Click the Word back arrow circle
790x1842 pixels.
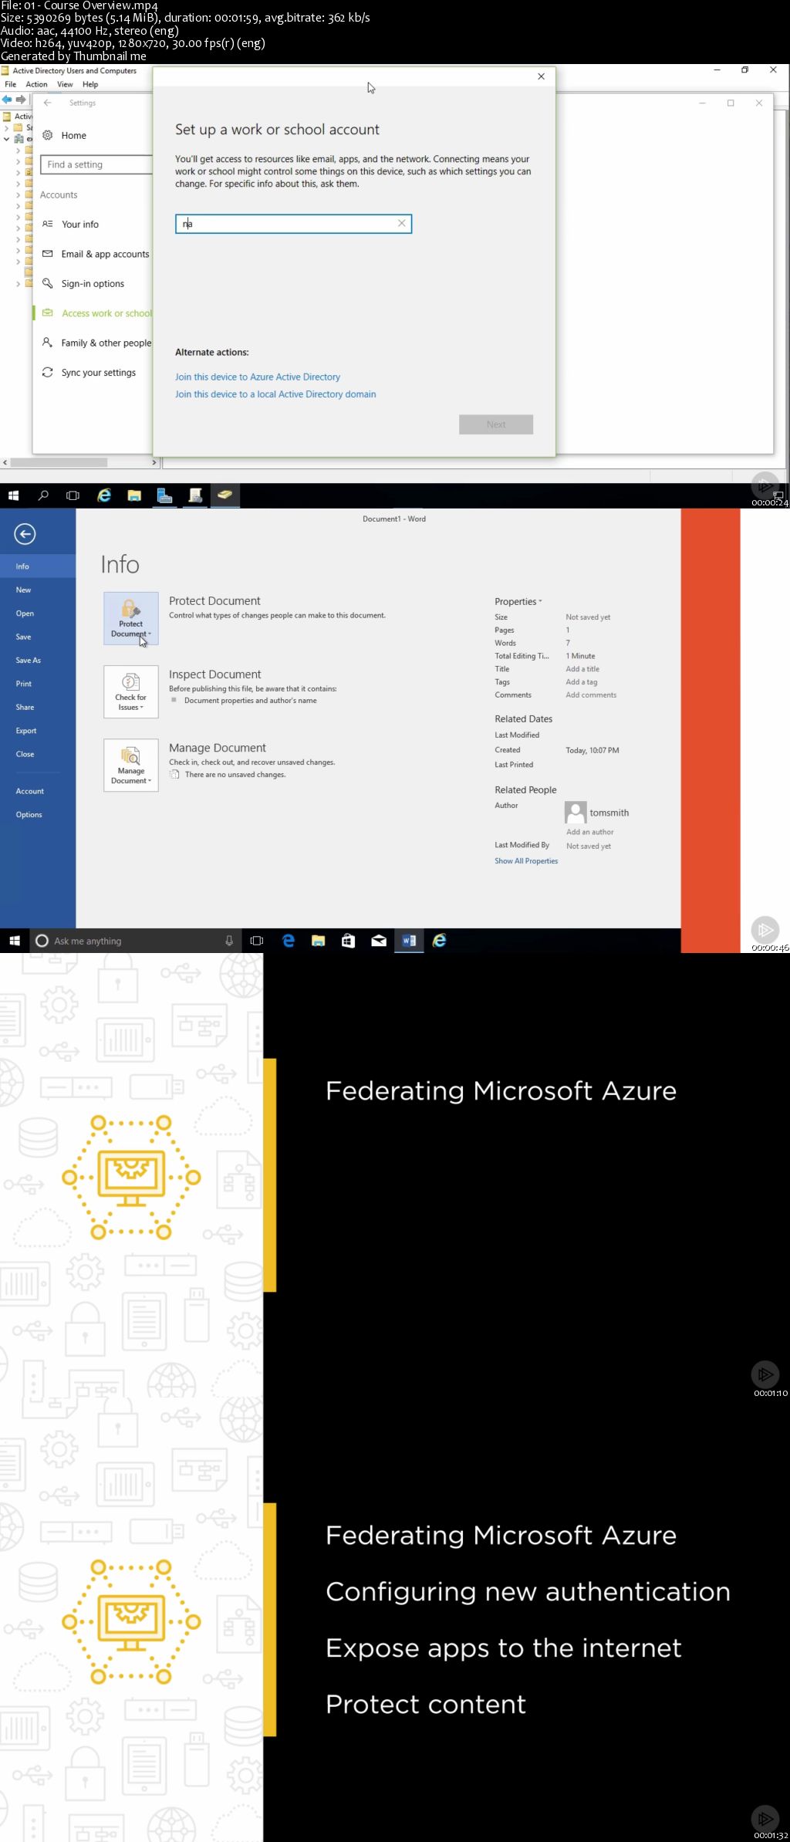pos(25,534)
